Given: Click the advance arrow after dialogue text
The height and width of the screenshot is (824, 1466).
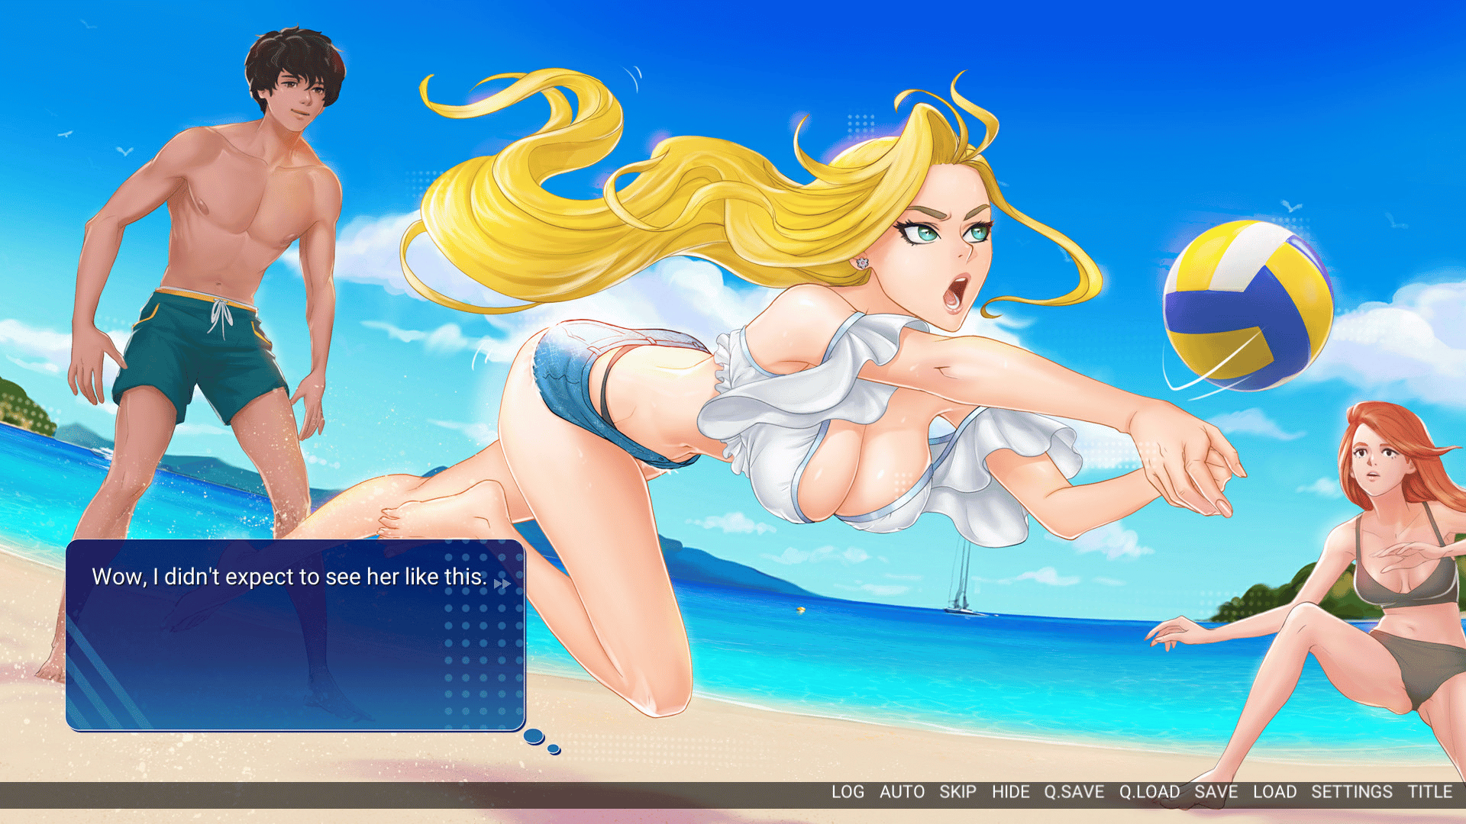Looking at the screenshot, I should tap(502, 584).
